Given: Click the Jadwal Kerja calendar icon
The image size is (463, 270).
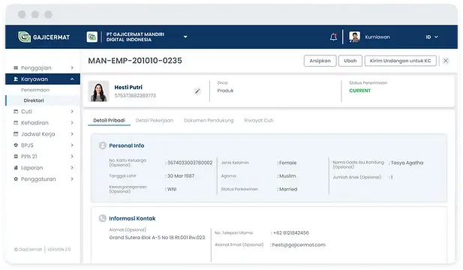Looking at the screenshot, I should tap(16, 134).
